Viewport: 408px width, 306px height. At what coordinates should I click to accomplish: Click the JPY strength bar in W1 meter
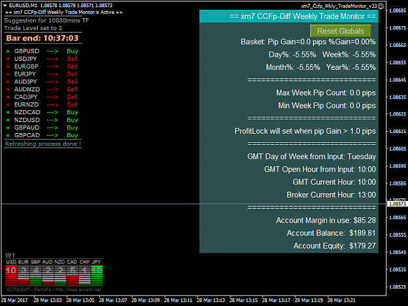[97, 275]
